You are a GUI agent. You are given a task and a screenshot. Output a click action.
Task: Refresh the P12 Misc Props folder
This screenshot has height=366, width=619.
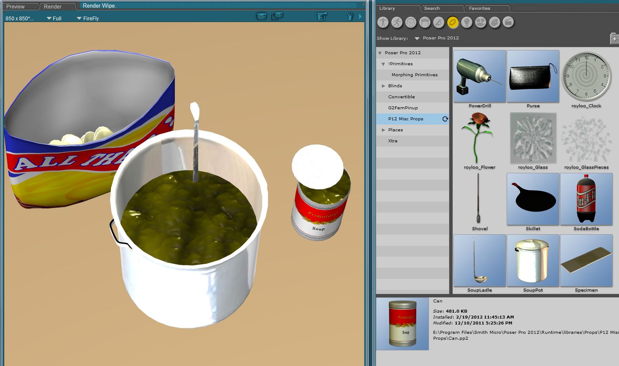pos(445,119)
